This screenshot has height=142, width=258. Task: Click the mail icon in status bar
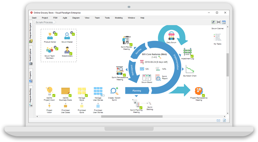click(218, 121)
